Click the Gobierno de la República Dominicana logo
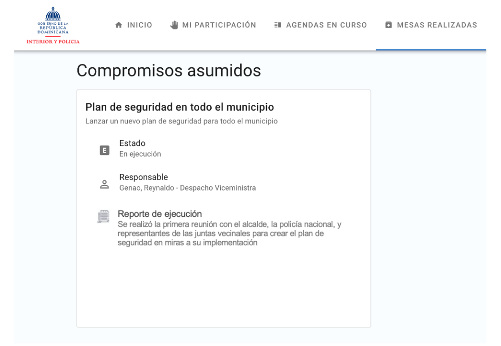 pos(53,26)
